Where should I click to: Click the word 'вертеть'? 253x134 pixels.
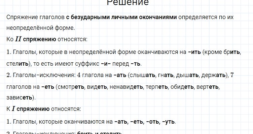click(x=209, y=87)
